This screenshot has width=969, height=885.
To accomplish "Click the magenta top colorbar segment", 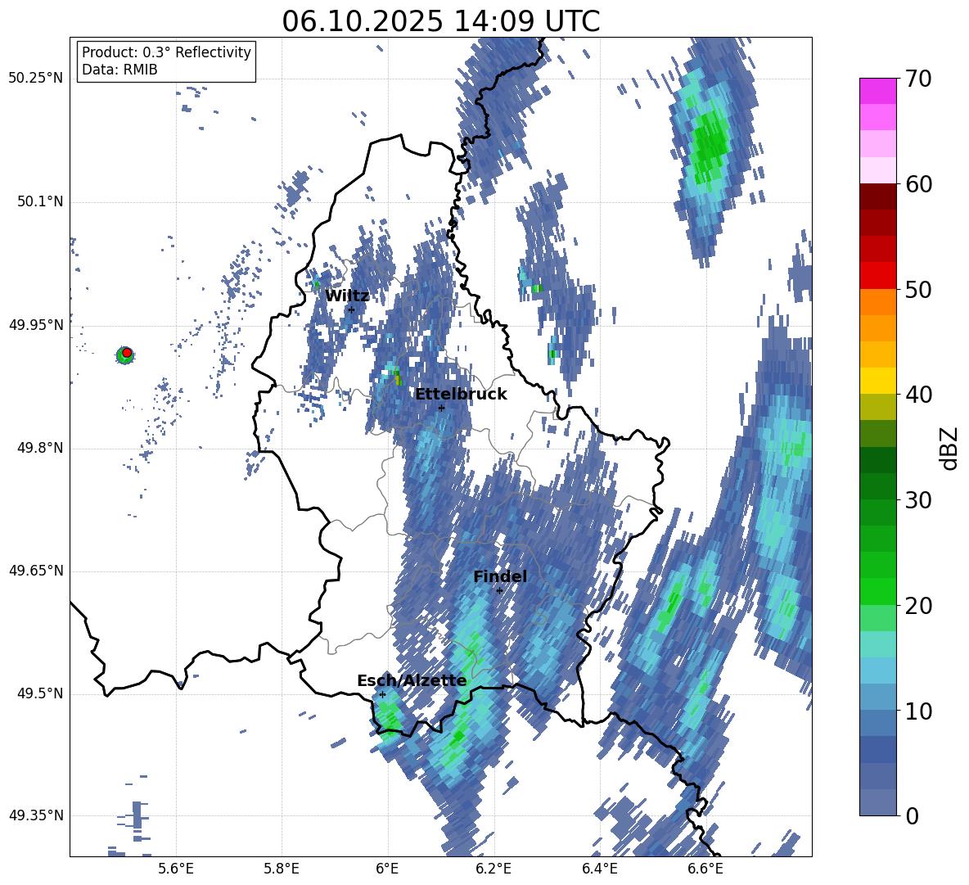I will (877, 92).
